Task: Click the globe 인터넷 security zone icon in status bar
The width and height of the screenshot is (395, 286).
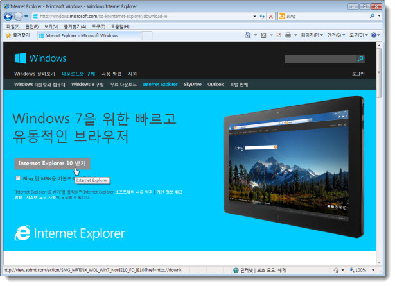Action: point(236,271)
